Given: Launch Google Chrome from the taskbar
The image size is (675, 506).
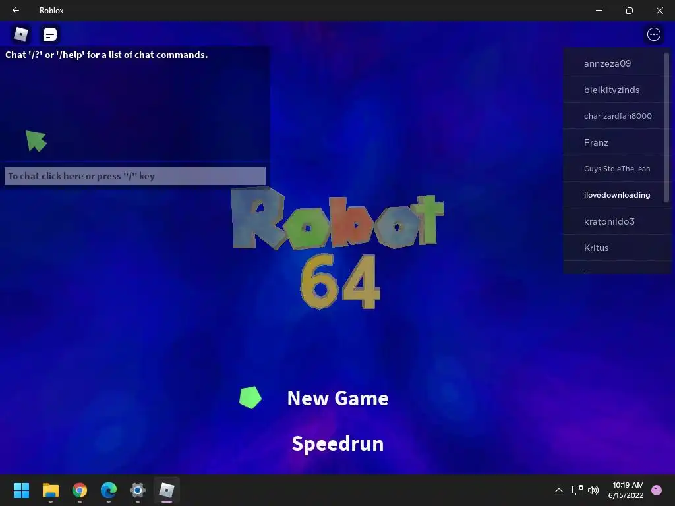Looking at the screenshot, I should pyautogui.click(x=80, y=490).
